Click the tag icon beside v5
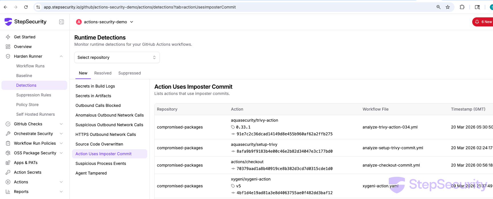 click(x=233, y=186)
